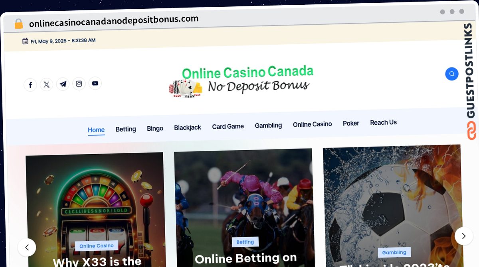Click the calendar icon beside the date
The height and width of the screenshot is (267, 479).
25,41
